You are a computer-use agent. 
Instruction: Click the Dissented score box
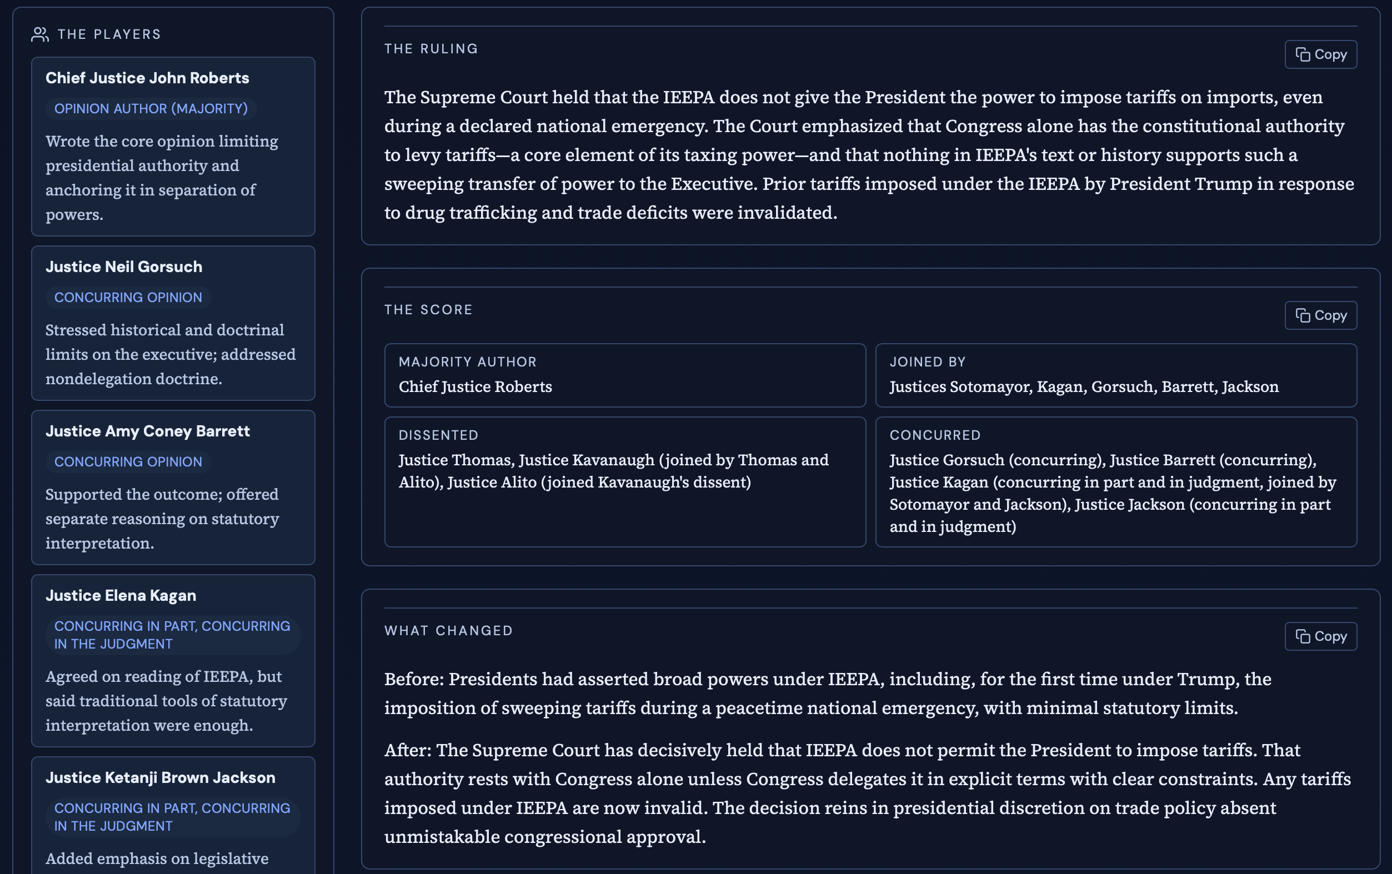625,481
